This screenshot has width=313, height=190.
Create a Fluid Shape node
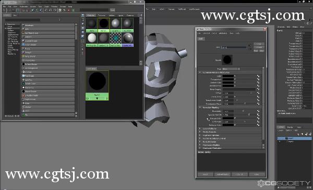(48, 76)
